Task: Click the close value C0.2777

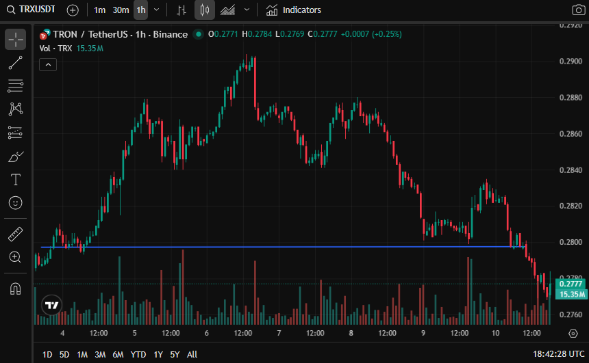Action: 323,34
